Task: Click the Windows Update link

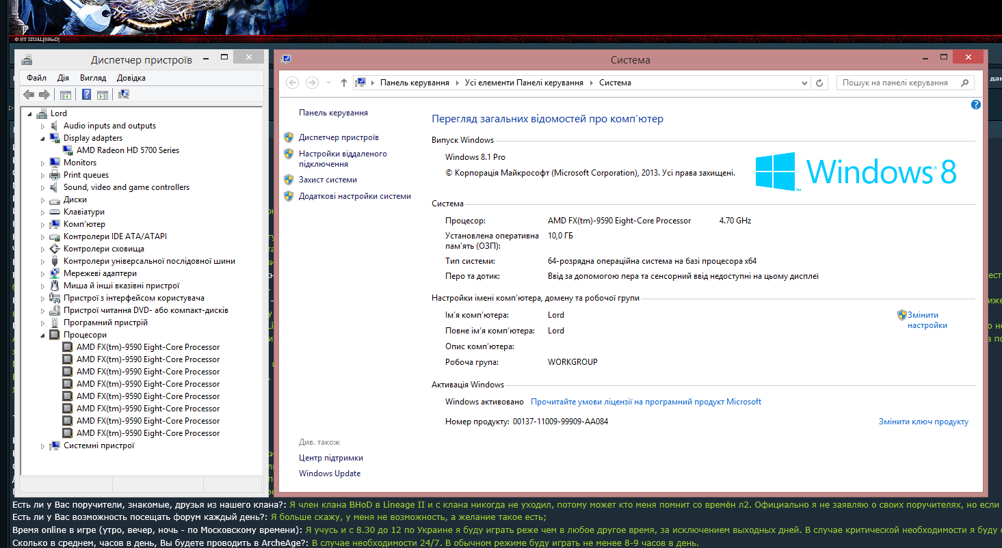Action: pyautogui.click(x=330, y=474)
